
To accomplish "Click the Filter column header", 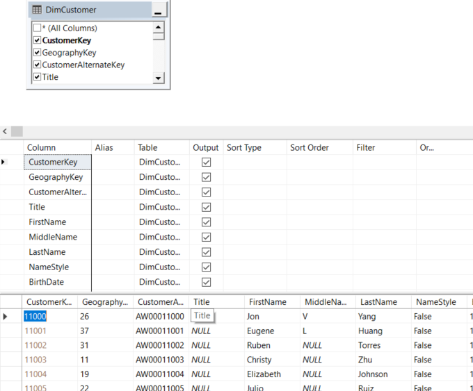I will pos(384,148).
